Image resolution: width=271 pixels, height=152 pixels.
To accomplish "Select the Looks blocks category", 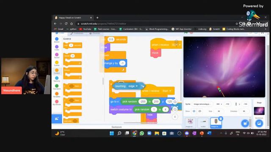I will click(x=57, y=48).
